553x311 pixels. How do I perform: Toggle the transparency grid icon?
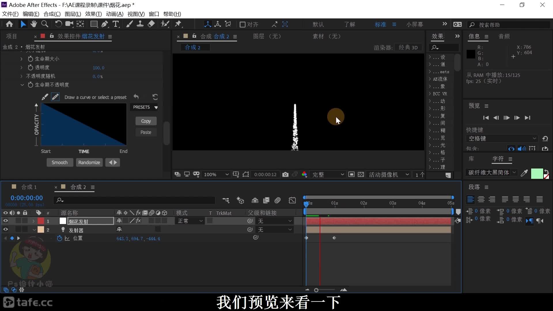pyautogui.click(x=361, y=175)
